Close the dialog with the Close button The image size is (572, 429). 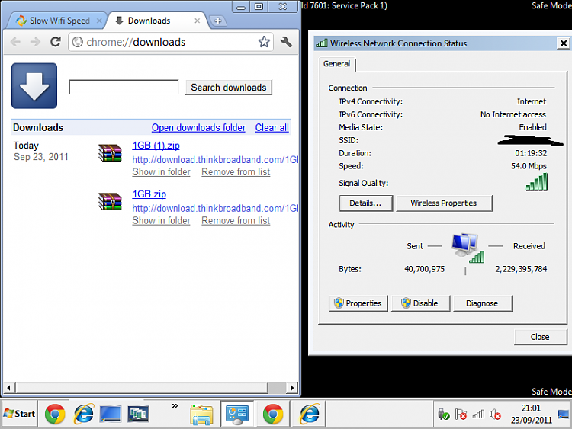(540, 337)
